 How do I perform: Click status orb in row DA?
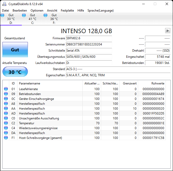coord(6,133)
